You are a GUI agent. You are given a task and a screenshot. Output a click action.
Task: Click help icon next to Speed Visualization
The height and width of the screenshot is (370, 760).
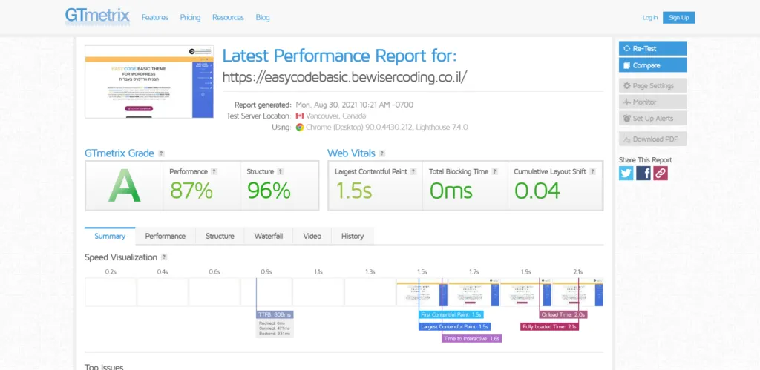pos(164,257)
